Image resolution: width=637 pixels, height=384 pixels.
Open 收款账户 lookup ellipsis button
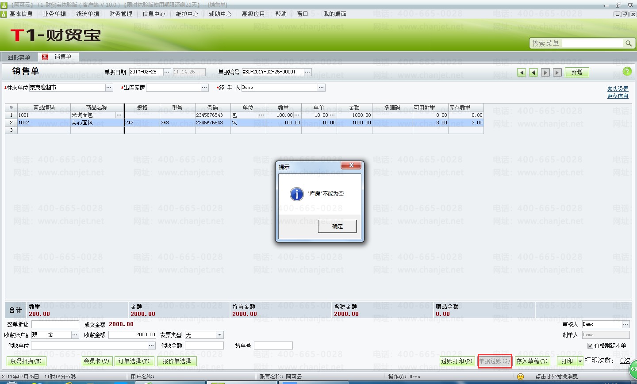(75, 335)
